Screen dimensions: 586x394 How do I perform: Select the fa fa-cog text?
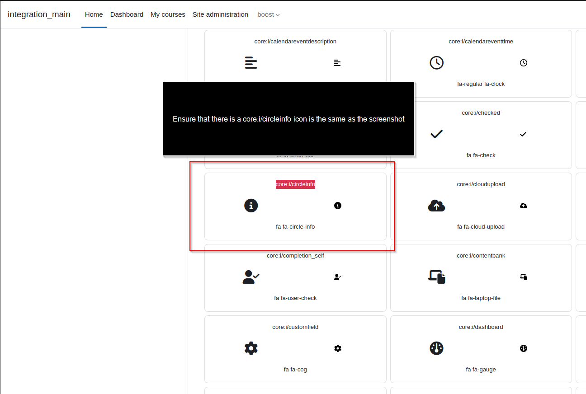coord(295,370)
